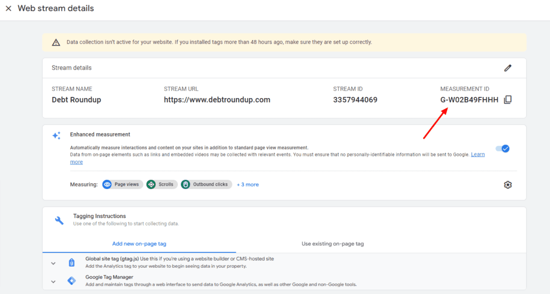The image size is (550, 294).
Task: Click the Outbound clicks mouse icon
Action: [x=185, y=184]
